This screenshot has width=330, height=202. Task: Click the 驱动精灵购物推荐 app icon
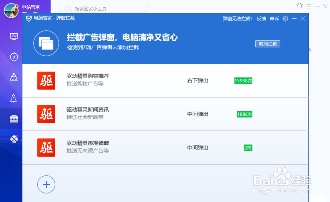point(46,80)
